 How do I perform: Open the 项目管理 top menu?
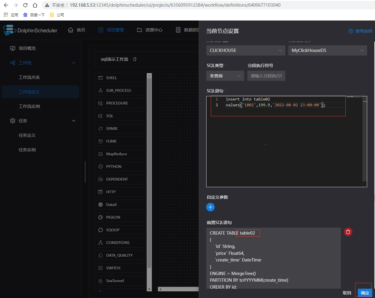[111, 30]
